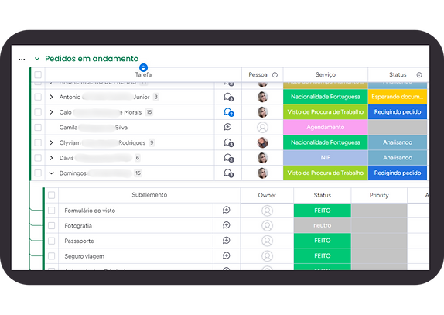Open the NIF service label
Screen dimensions: 444x315
pos(326,158)
